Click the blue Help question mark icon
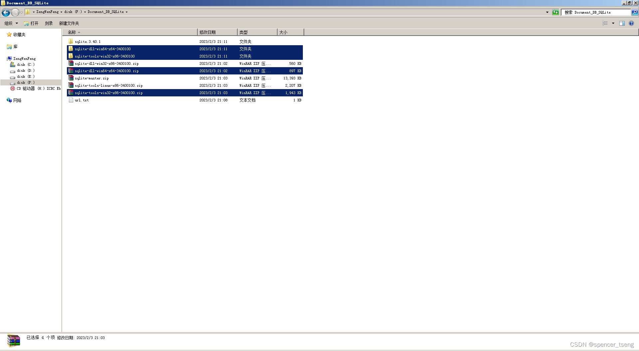Image resolution: width=639 pixels, height=351 pixels. [x=631, y=23]
